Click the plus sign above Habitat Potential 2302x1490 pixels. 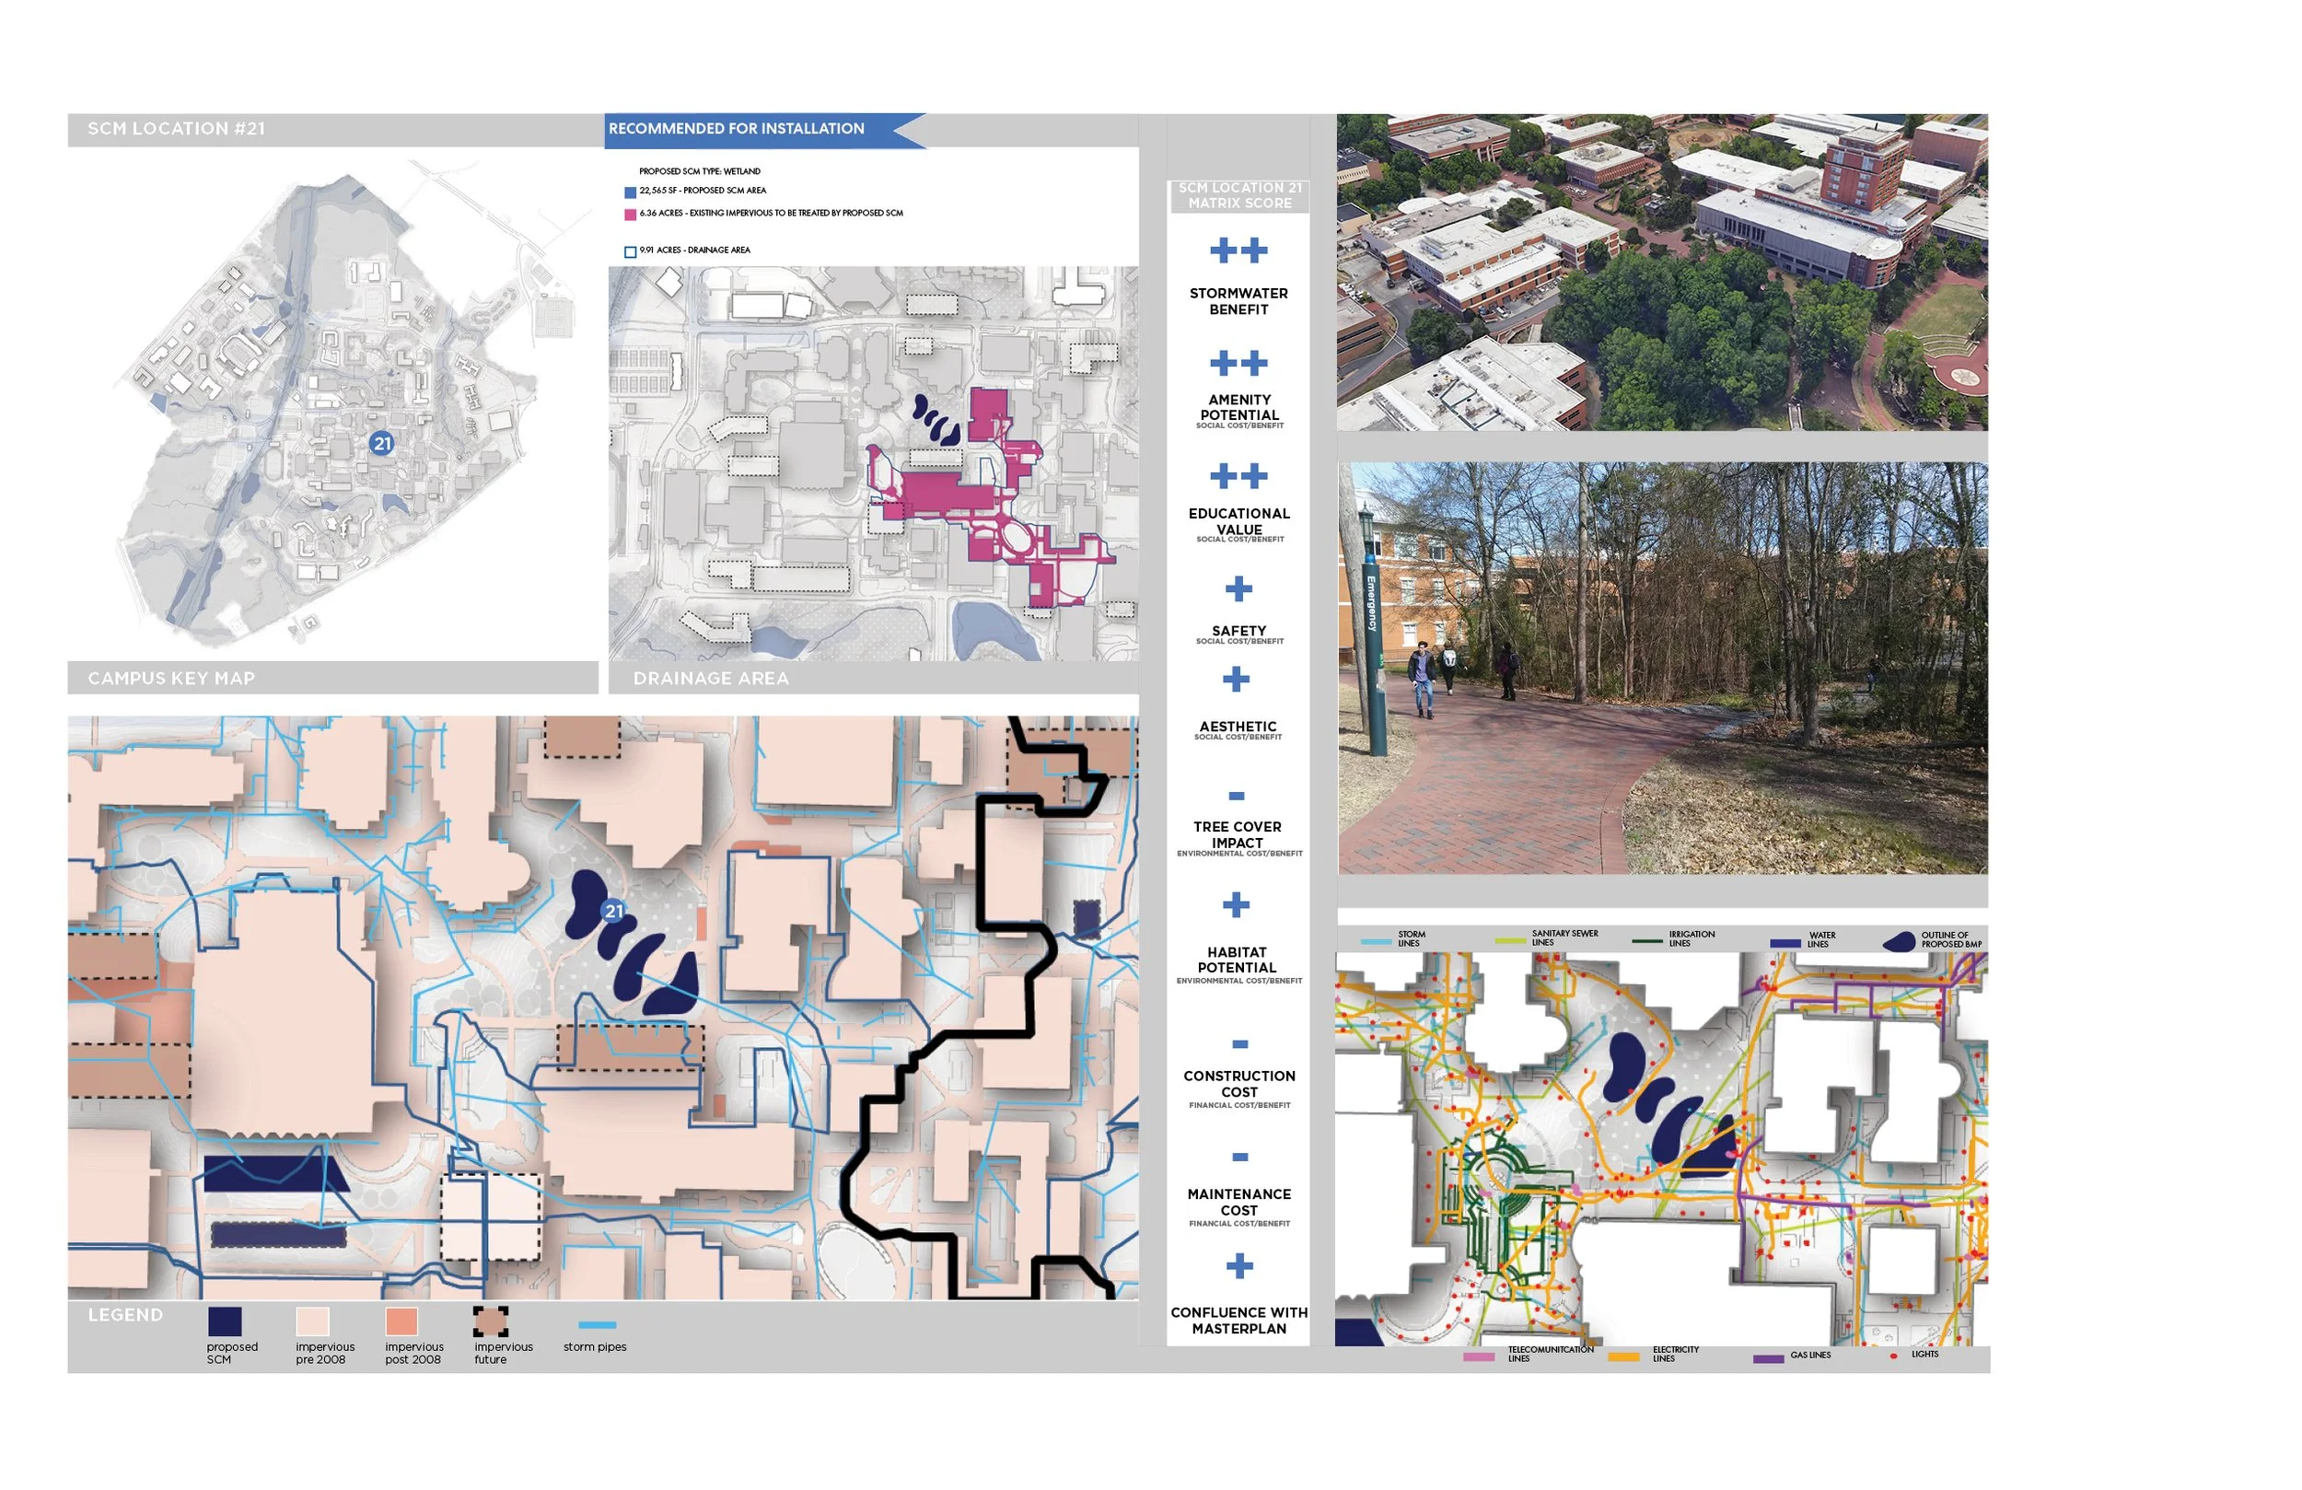[x=1236, y=905]
